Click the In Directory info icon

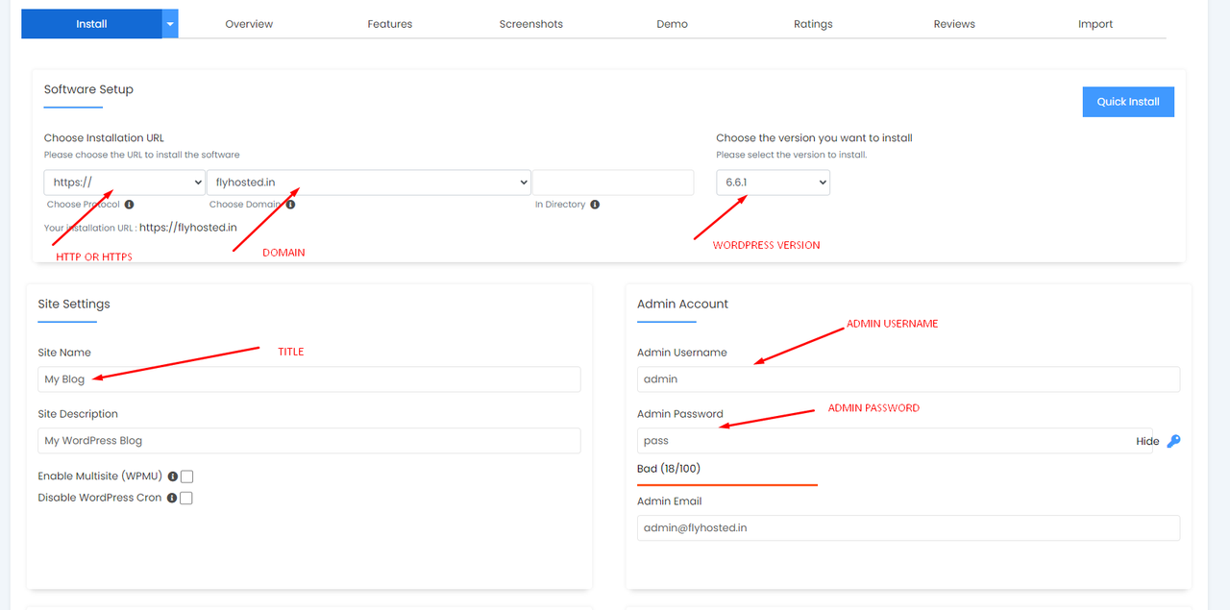coord(595,205)
